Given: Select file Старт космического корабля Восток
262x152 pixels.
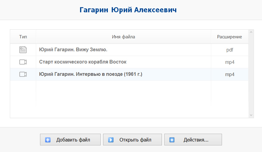Looking at the screenshot, I should [x=83, y=62].
